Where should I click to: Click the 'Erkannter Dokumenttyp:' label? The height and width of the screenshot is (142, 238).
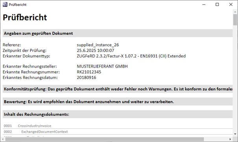26,56
